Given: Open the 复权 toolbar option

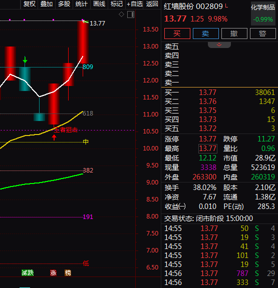Looking at the screenshot, I should [29, 4].
